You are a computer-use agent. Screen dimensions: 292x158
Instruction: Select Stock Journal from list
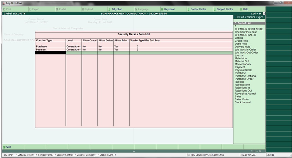pyautogui.click(x=242, y=102)
